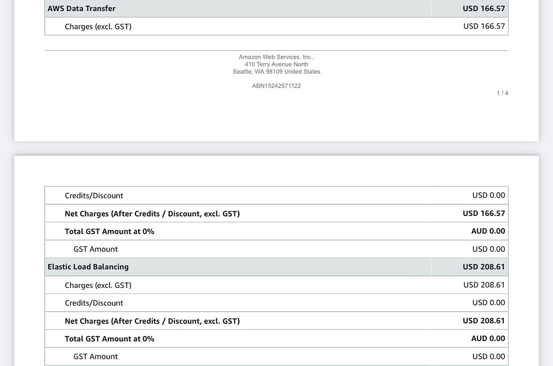Click the AWS Data Transfer section heading
The width and height of the screenshot is (553, 366).
(x=81, y=8)
